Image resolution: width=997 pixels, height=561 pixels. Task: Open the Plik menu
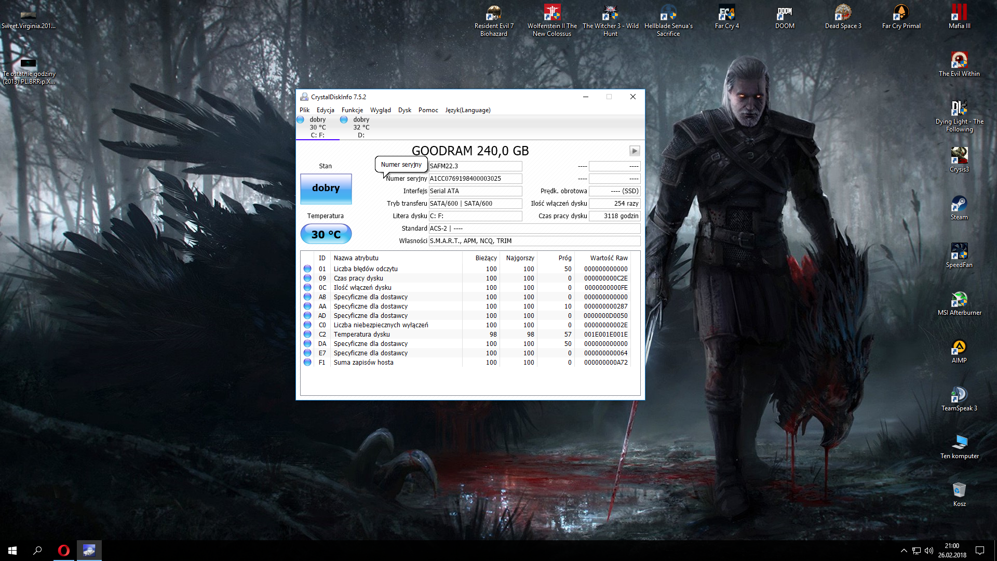click(x=304, y=110)
